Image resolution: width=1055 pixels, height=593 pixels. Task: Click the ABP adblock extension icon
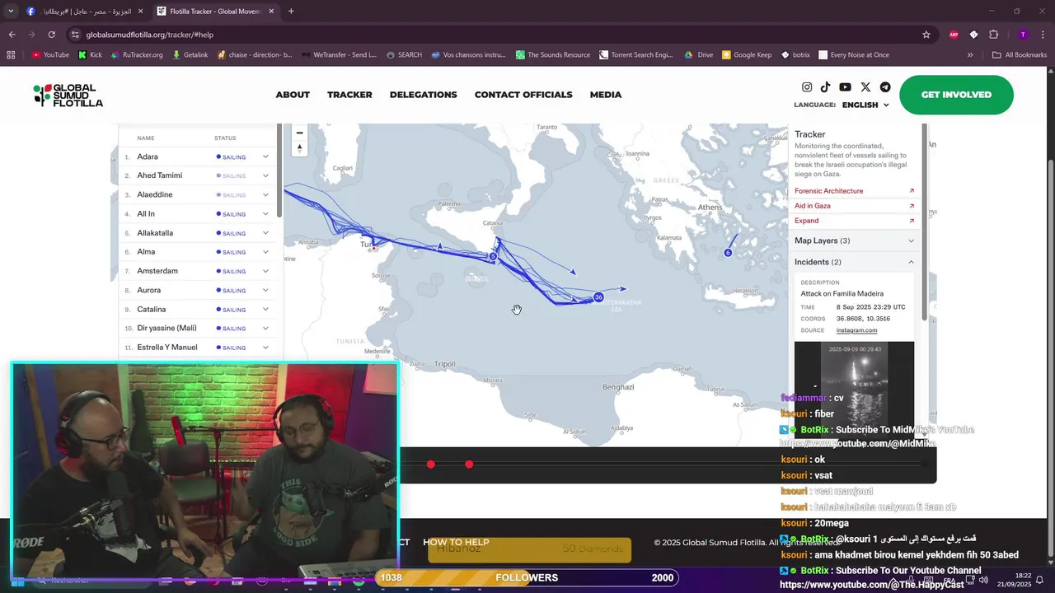click(954, 35)
